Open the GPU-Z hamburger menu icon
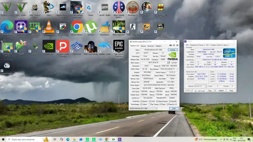This screenshot has height=142, width=253. 177,45
